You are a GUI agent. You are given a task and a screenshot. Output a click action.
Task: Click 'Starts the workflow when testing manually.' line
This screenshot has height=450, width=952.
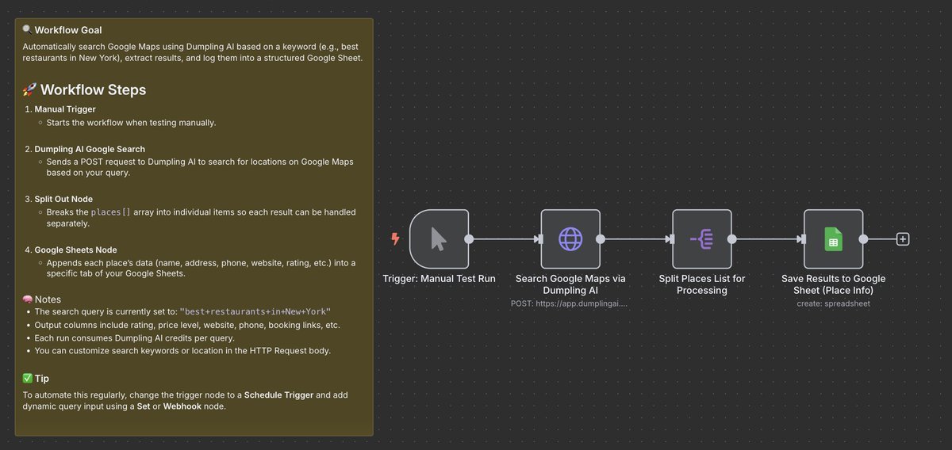(131, 123)
